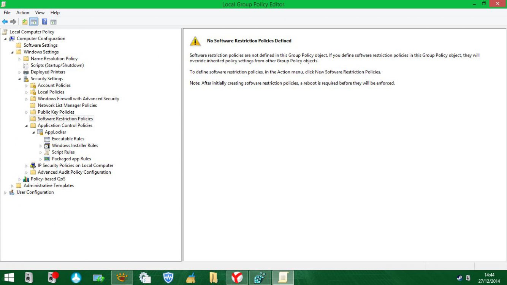Collapse the Security Settings node
Image resolution: width=507 pixels, height=285 pixels.
[19, 79]
